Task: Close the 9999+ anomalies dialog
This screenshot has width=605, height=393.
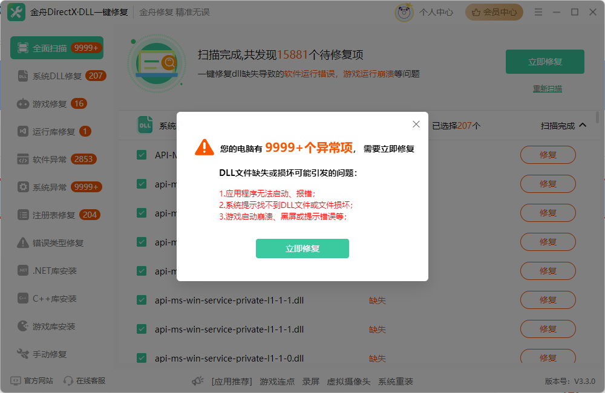Action: tap(416, 124)
